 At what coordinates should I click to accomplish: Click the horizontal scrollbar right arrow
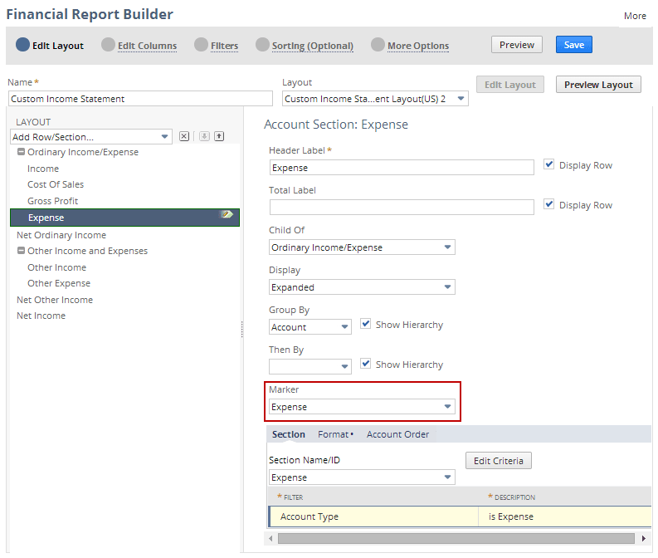coord(644,539)
